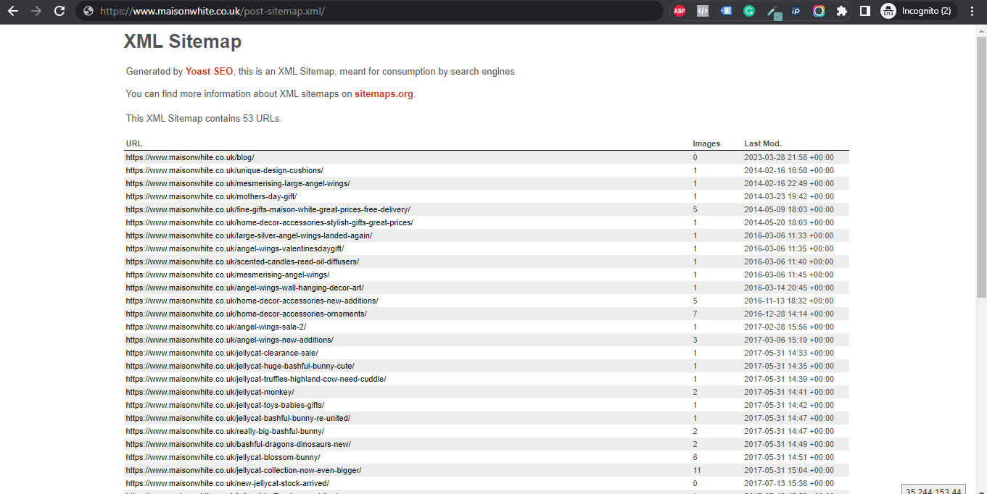Open the sitemaps.org link
987x494 pixels.
[384, 94]
